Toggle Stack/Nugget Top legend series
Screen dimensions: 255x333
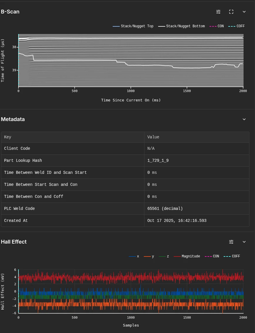133,26
